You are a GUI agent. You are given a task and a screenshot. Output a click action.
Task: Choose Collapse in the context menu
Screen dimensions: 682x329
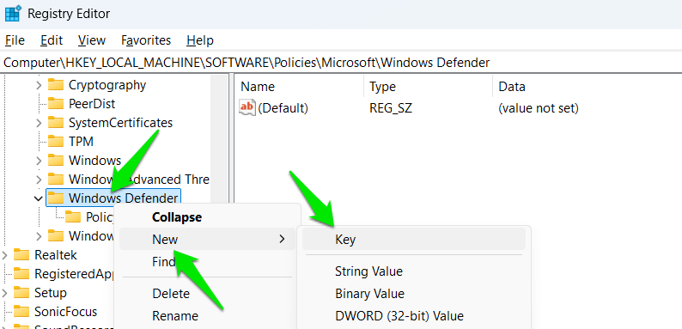(209, 217)
